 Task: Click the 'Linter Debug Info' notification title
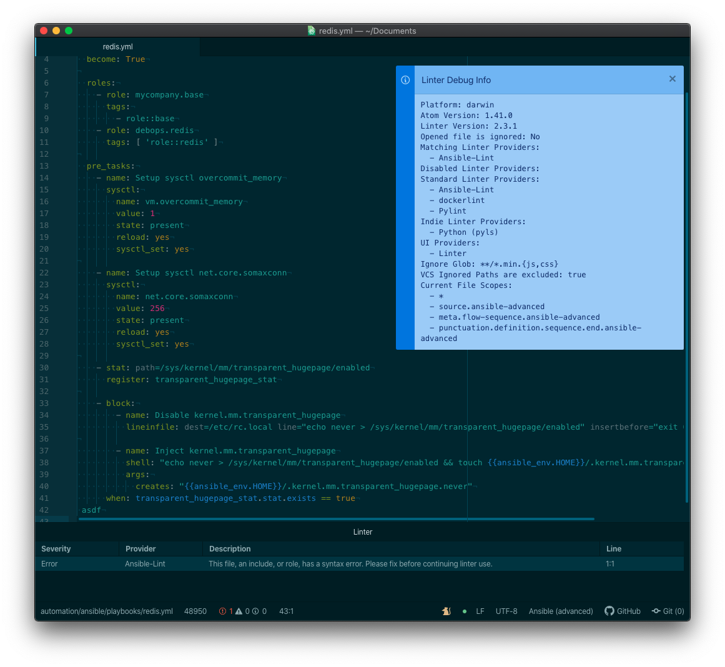pyautogui.click(x=456, y=80)
